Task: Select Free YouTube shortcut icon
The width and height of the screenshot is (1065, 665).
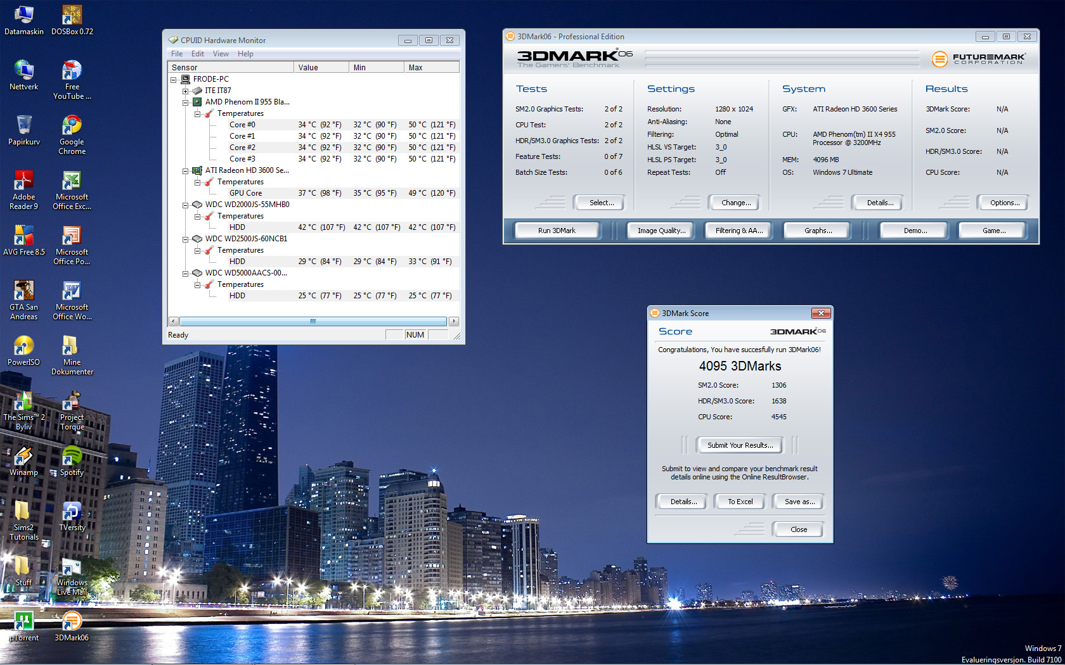Action: click(72, 79)
